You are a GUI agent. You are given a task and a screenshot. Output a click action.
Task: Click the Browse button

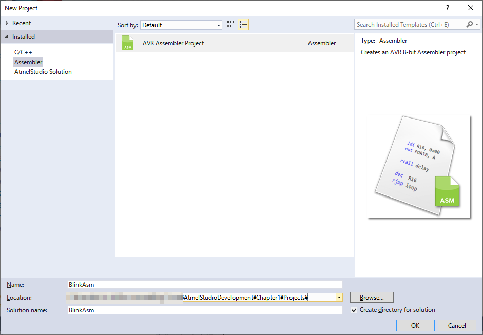(x=372, y=298)
